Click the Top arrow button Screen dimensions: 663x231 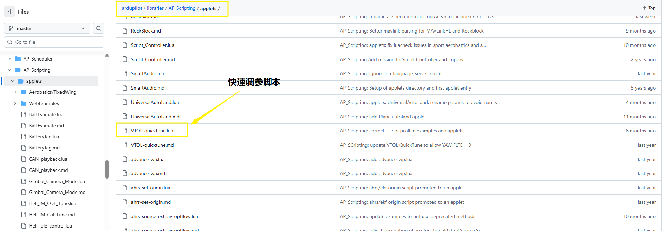[649, 8]
